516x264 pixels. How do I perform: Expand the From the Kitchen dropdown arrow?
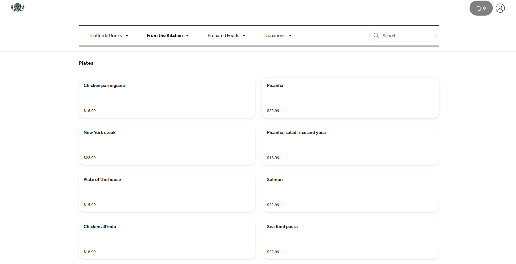188,36
